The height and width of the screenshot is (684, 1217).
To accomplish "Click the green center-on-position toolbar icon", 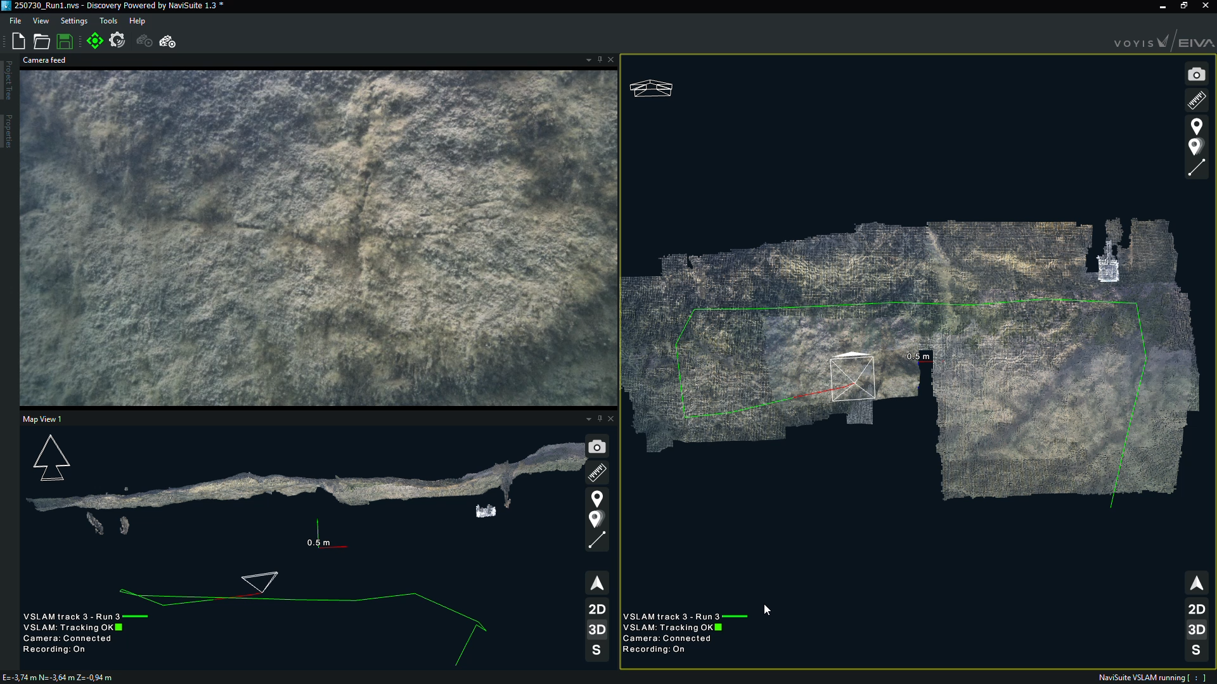I will 95,42.
